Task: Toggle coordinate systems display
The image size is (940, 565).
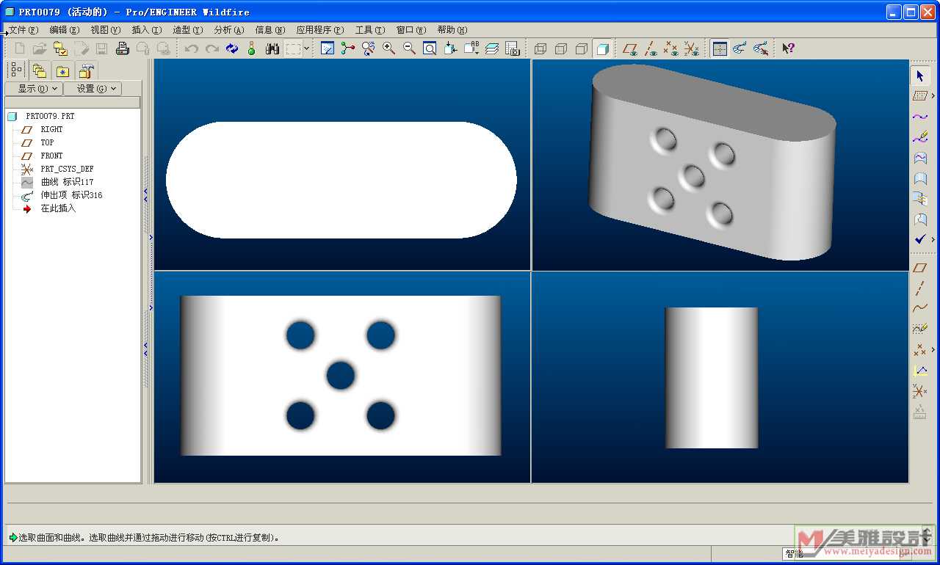Action: [x=692, y=48]
